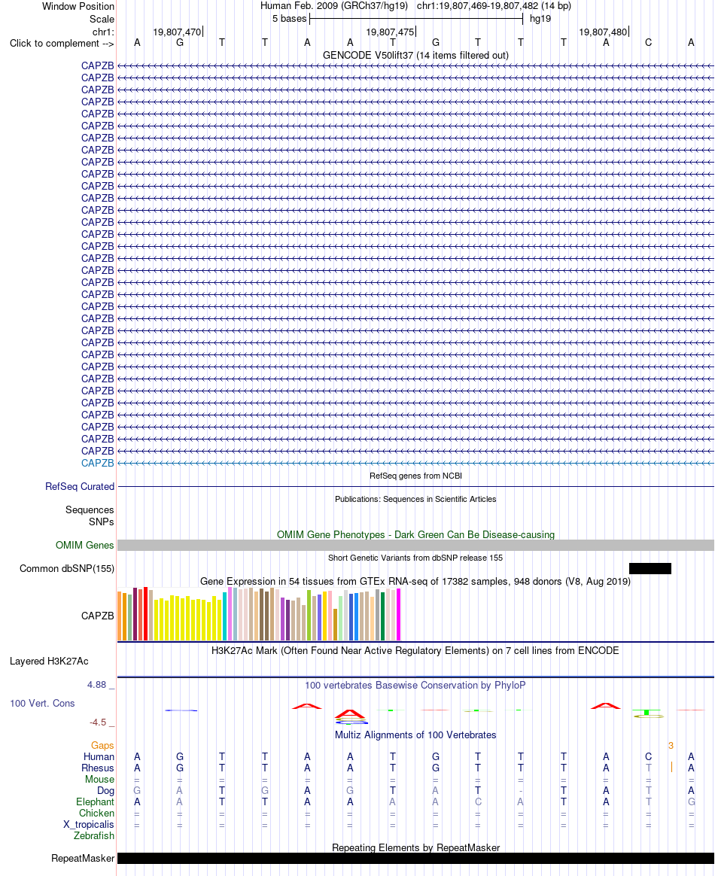Viewport: 715px width, 876px height.
Task: Open the RefSeq Curated track label
Action: (80, 487)
